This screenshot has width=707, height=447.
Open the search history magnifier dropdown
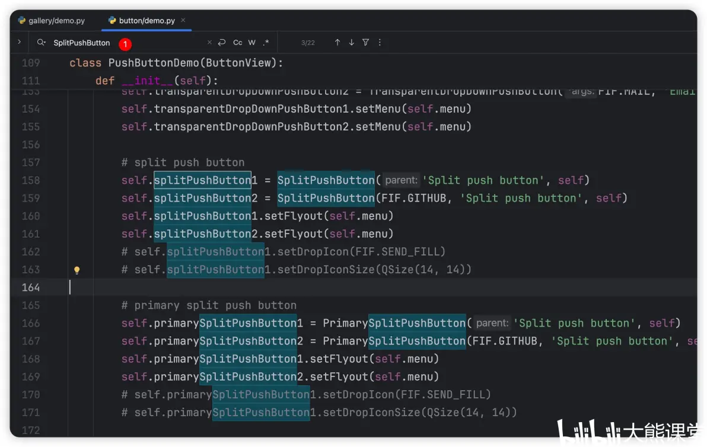[x=41, y=42]
